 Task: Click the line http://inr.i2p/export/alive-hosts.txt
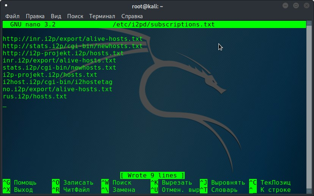(72, 39)
